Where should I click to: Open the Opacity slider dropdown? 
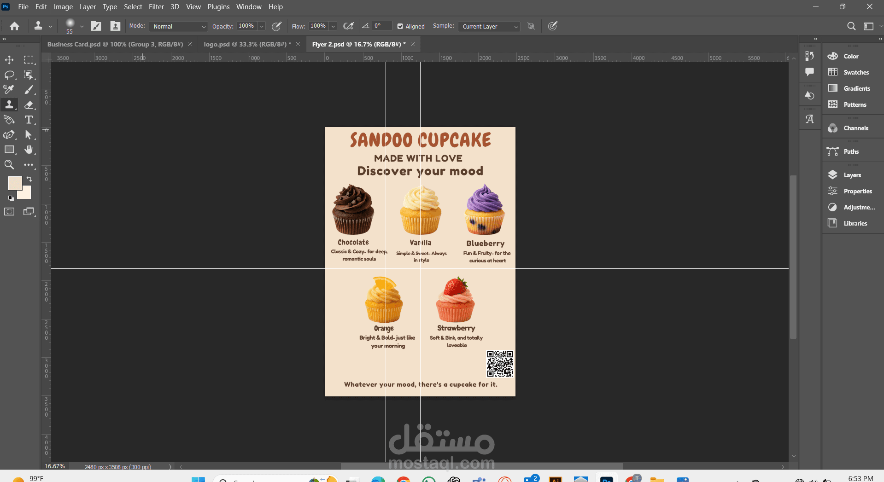(262, 26)
